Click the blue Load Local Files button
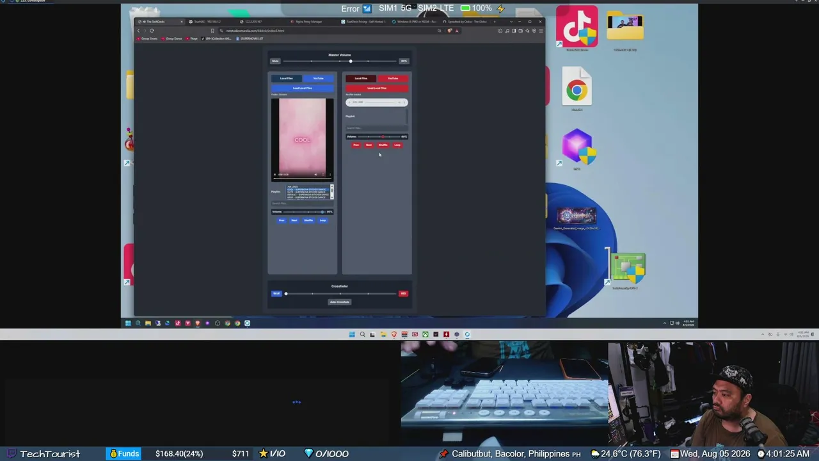Viewport: 819px width, 461px height. tap(302, 88)
